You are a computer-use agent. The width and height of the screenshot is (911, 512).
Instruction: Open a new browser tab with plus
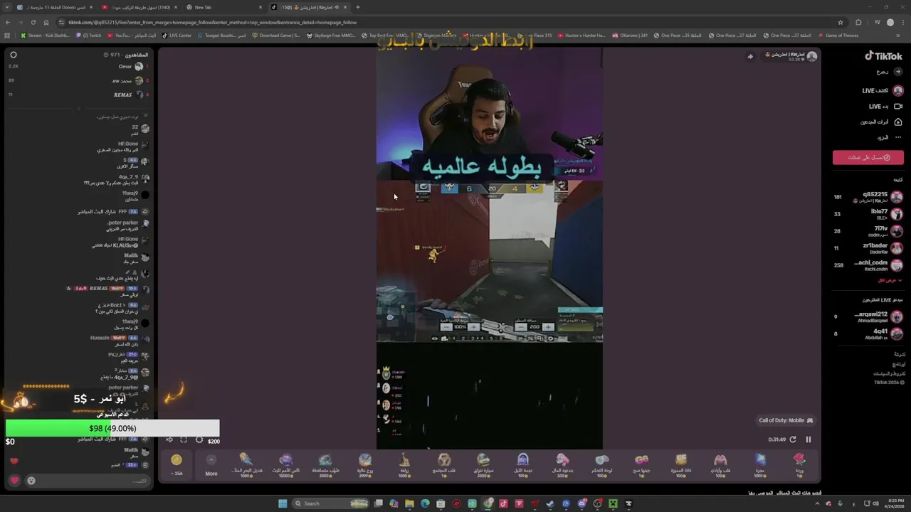(358, 7)
